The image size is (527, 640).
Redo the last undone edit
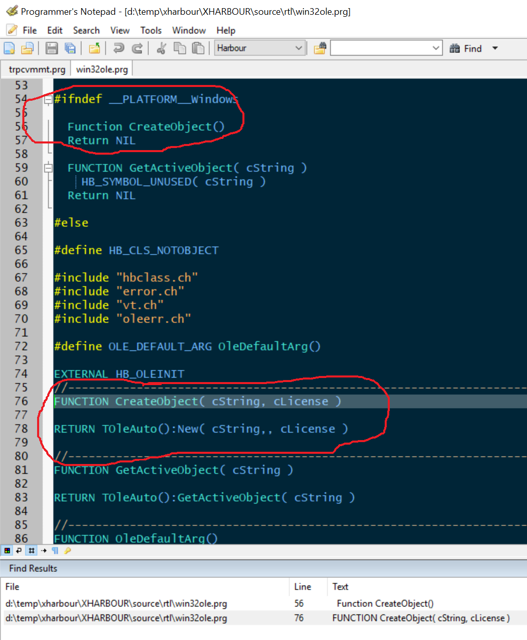click(x=137, y=48)
